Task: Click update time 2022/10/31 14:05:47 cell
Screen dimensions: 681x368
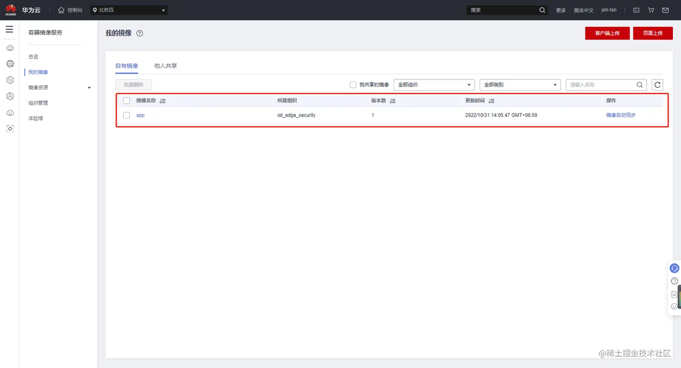Action: [501, 115]
